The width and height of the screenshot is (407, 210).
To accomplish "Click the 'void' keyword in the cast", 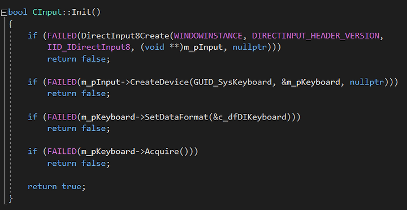I will 154,47.
